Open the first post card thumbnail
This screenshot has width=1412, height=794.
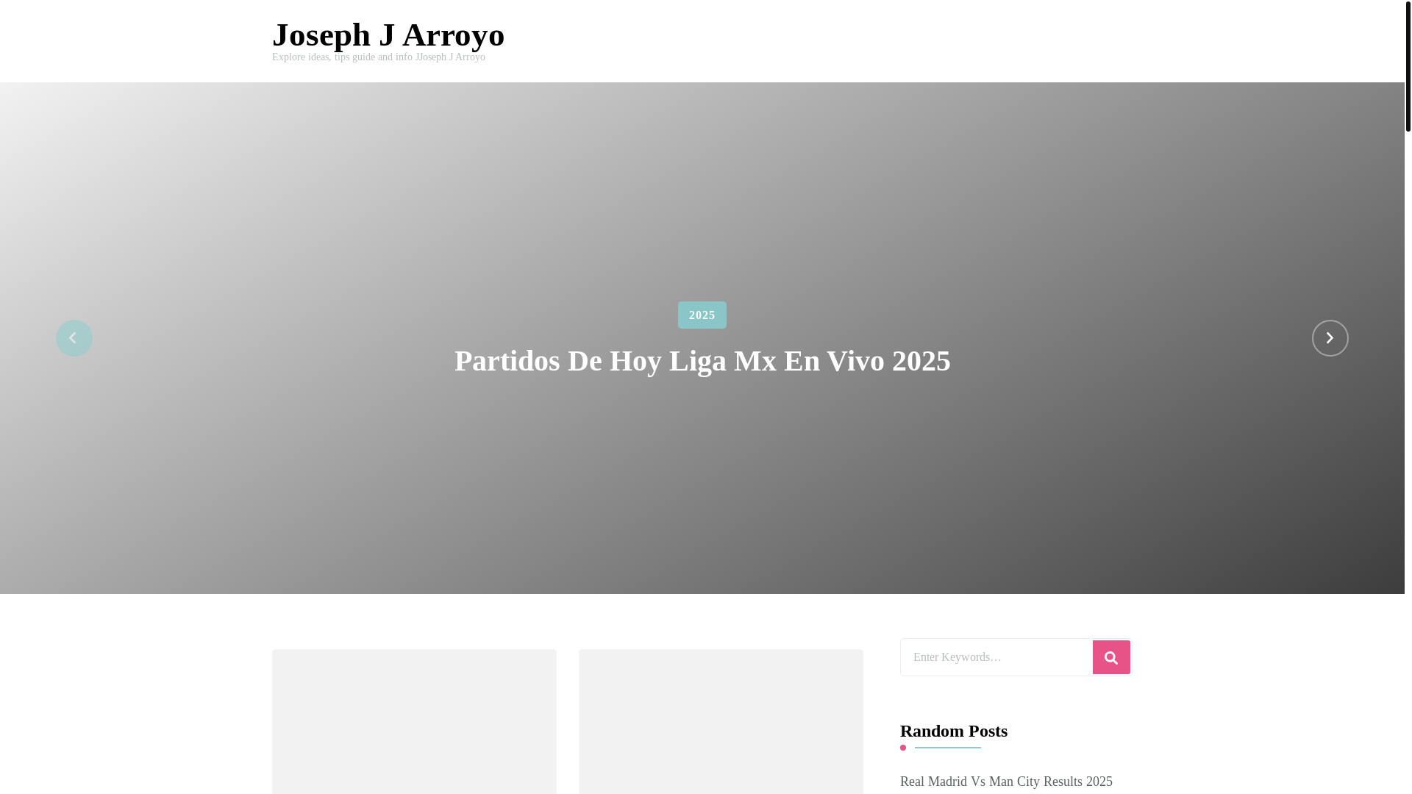tap(414, 721)
